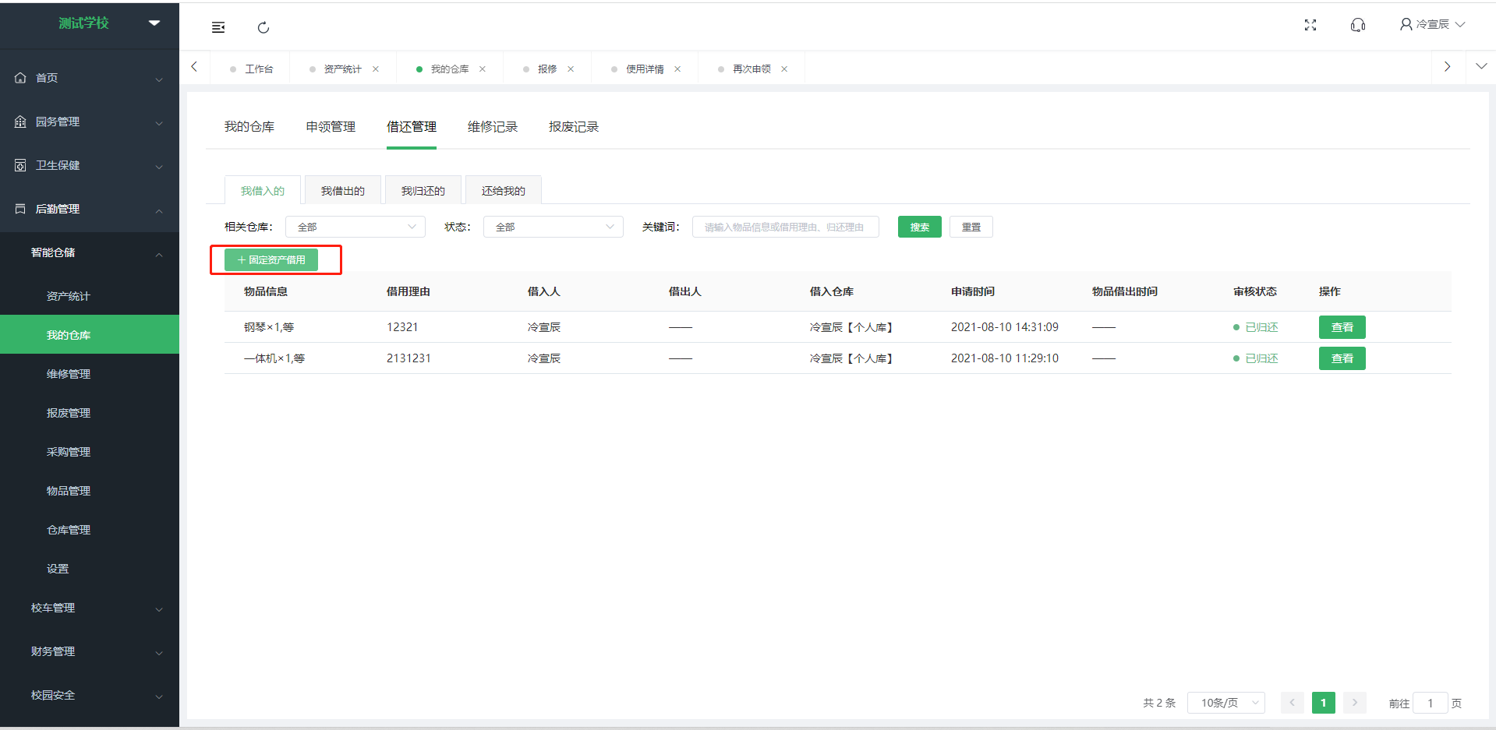Select 我的仓库 in the sidebar
Image resolution: width=1496 pixels, height=730 pixels.
pos(90,335)
